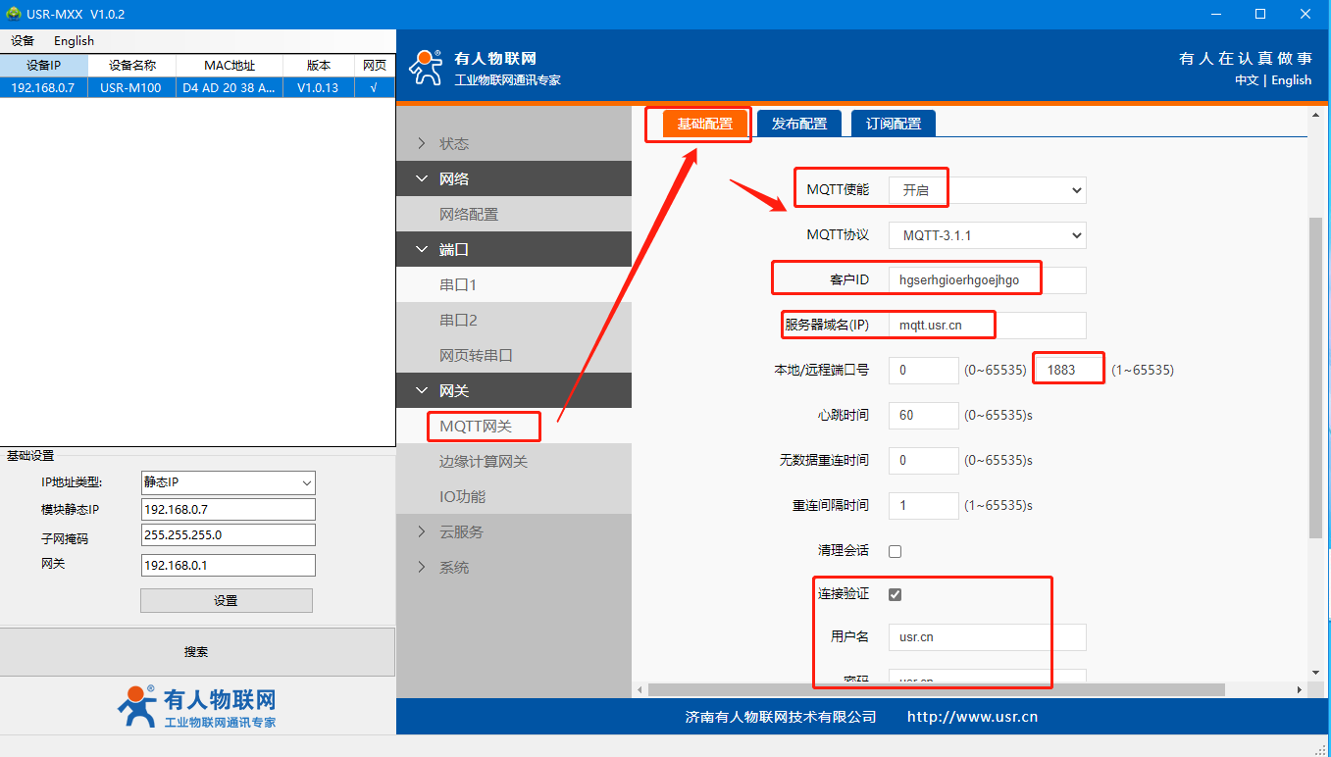
Task: Click the 设置 button under basic settings
Action: tap(226, 601)
